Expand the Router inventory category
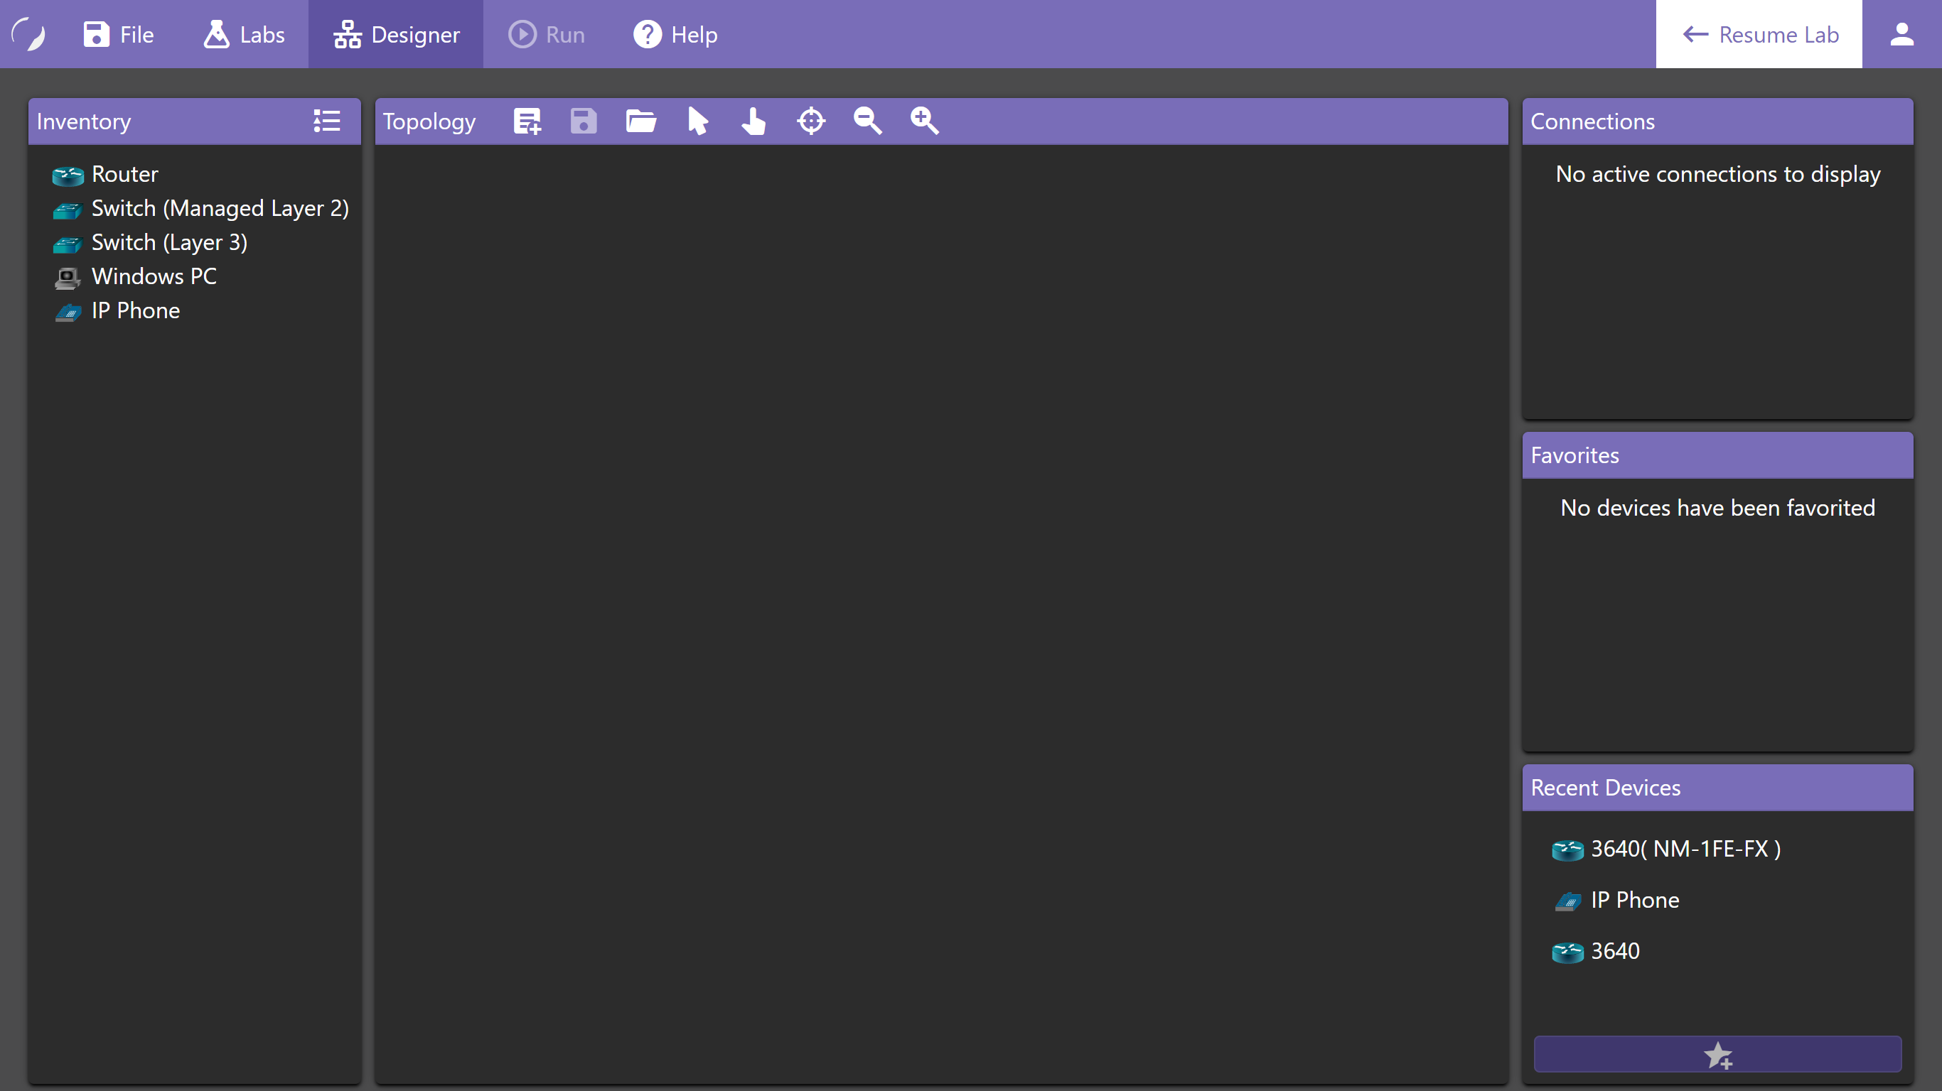This screenshot has height=1091, width=1942. coord(124,175)
